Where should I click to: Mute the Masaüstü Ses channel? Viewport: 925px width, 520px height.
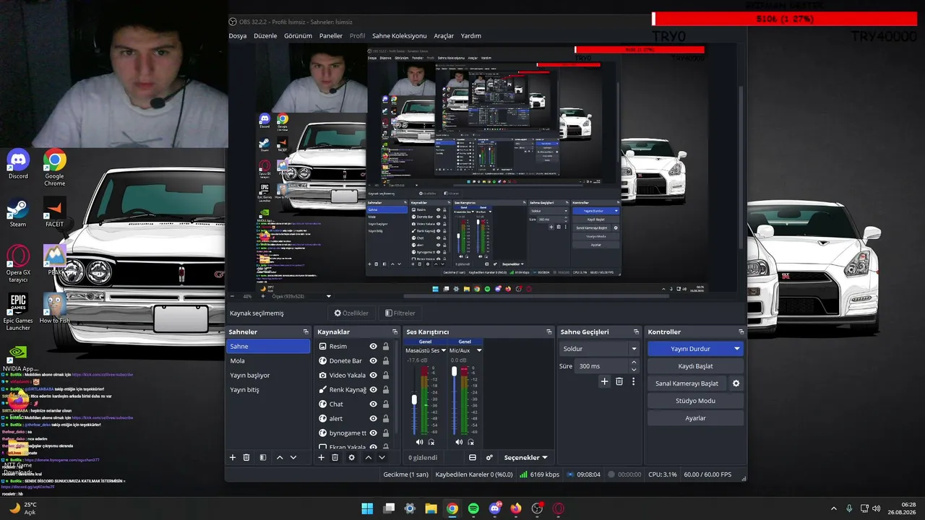[x=419, y=442]
